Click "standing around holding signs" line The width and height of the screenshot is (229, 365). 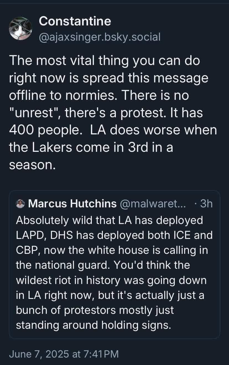click(93, 325)
